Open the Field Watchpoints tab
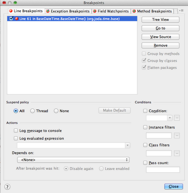The height and width of the screenshot is (193, 188). click(x=111, y=11)
